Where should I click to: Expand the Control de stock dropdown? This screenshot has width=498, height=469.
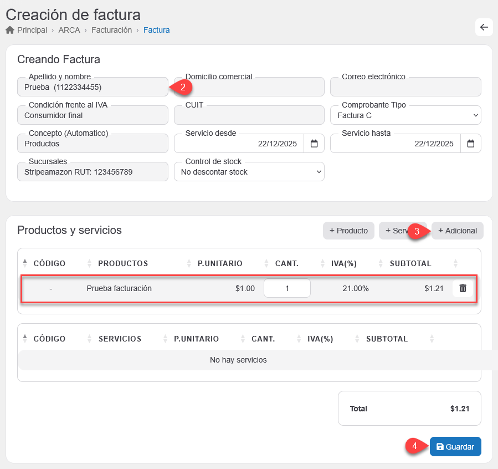pos(249,172)
